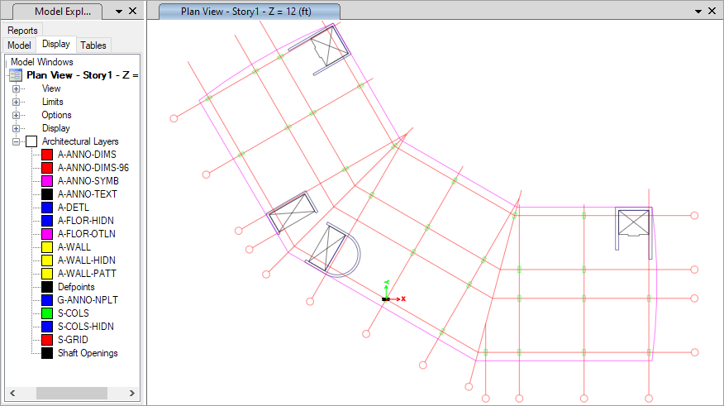
Task: Click the green S-COLS layer swatch
Action: point(47,313)
